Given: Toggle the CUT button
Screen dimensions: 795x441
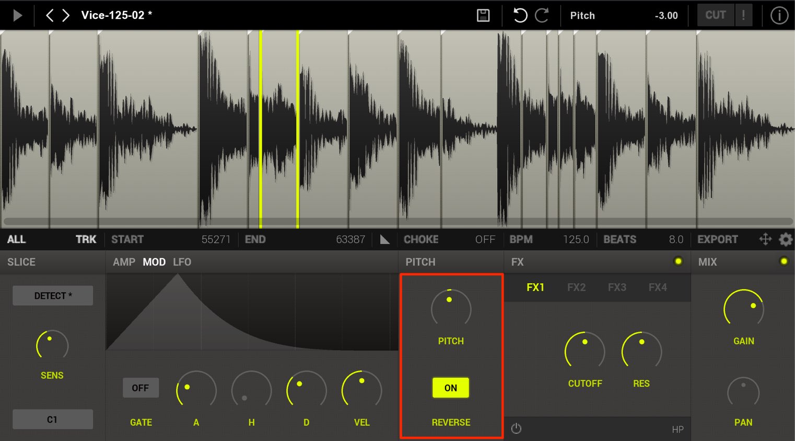Looking at the screenshot, I should pos(716,15).
